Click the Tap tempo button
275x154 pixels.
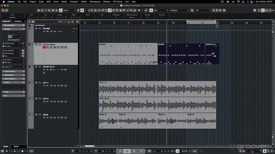pos(195,151)
